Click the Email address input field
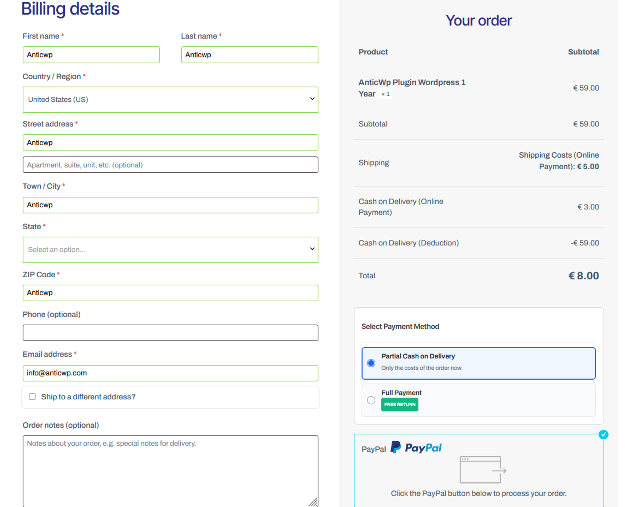This screenshot has width=625, height=507. 170,373
